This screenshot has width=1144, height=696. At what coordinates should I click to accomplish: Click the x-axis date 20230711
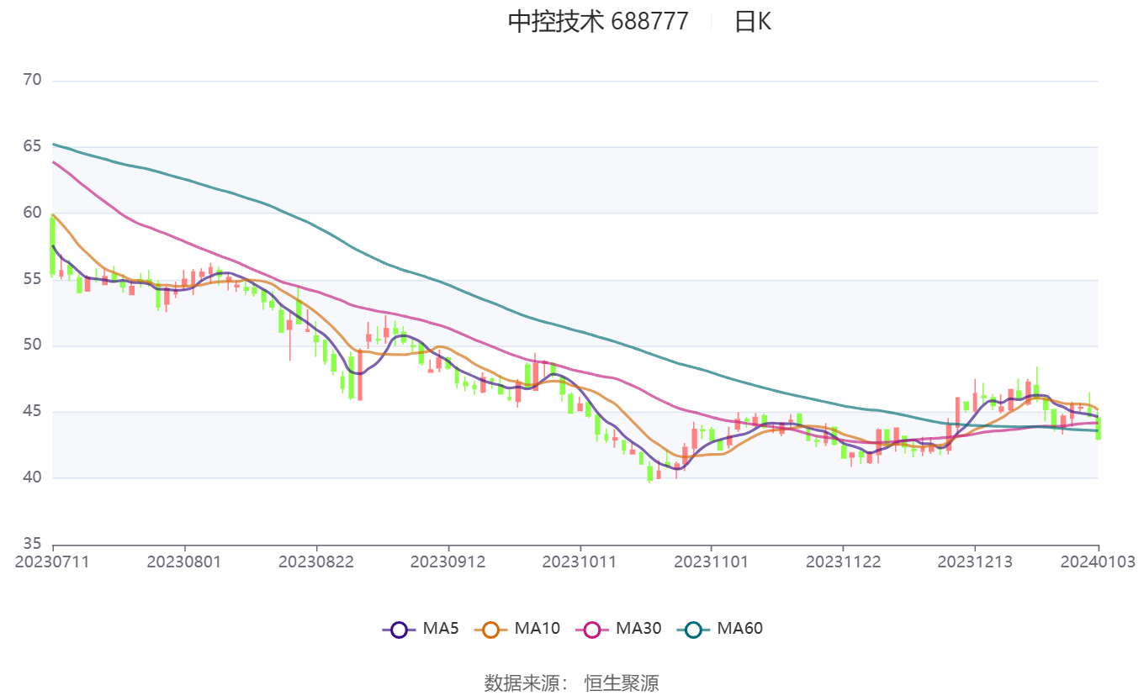coord(52,562)
